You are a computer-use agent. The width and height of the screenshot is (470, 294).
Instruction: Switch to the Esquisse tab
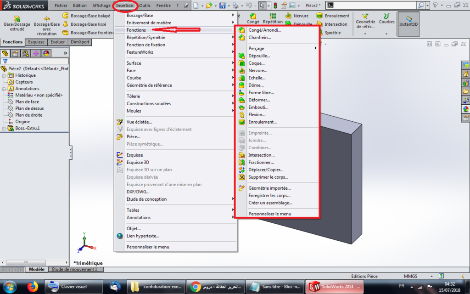[x=36, y=42]
